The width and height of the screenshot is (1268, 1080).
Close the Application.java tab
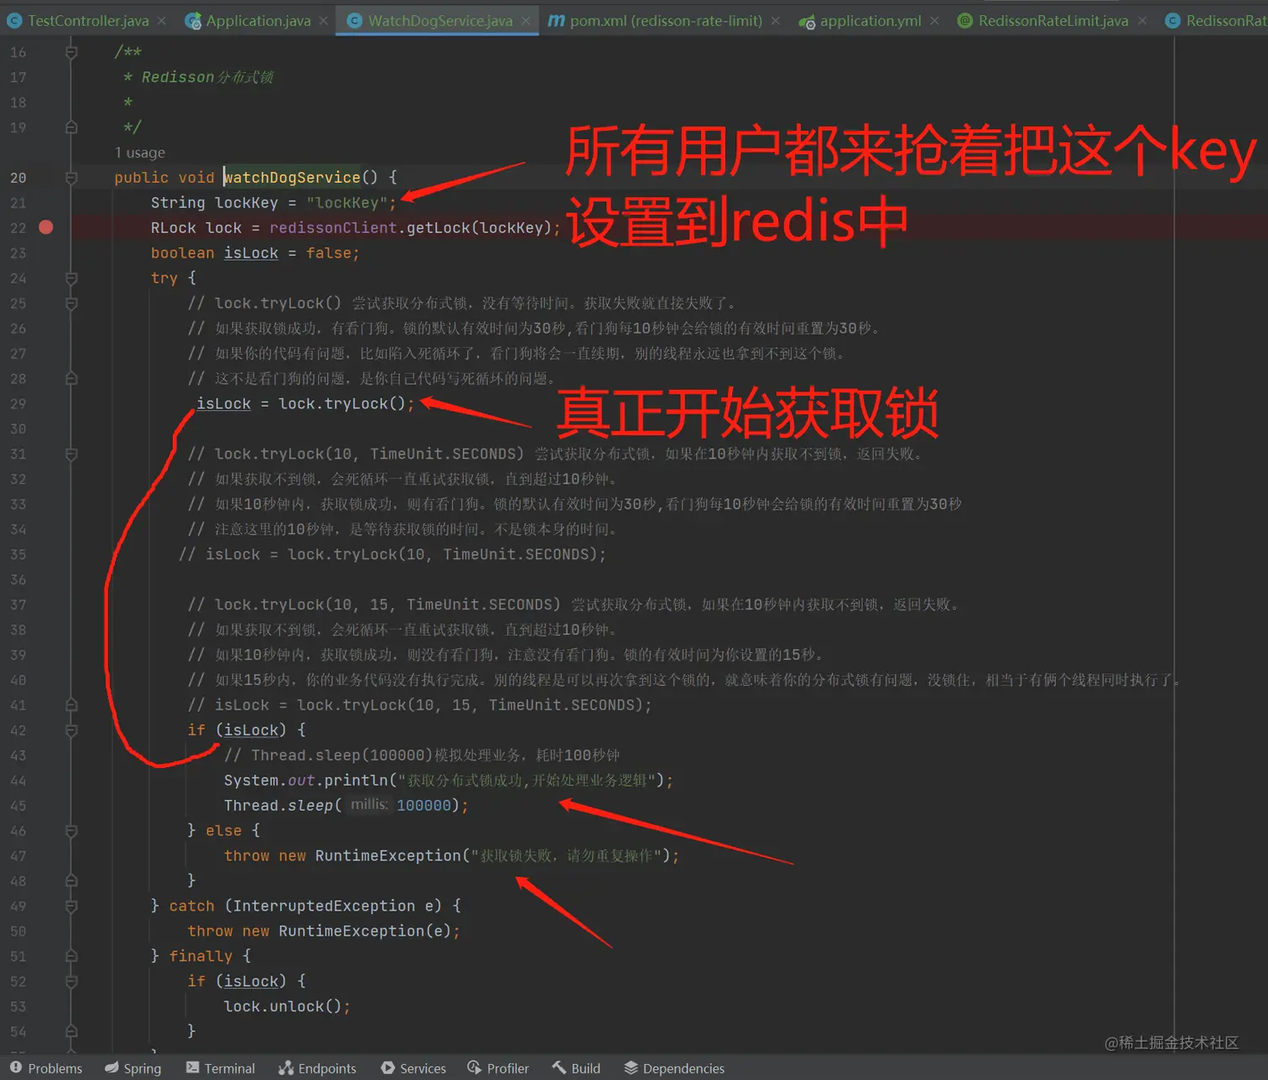tap(324, 21)
